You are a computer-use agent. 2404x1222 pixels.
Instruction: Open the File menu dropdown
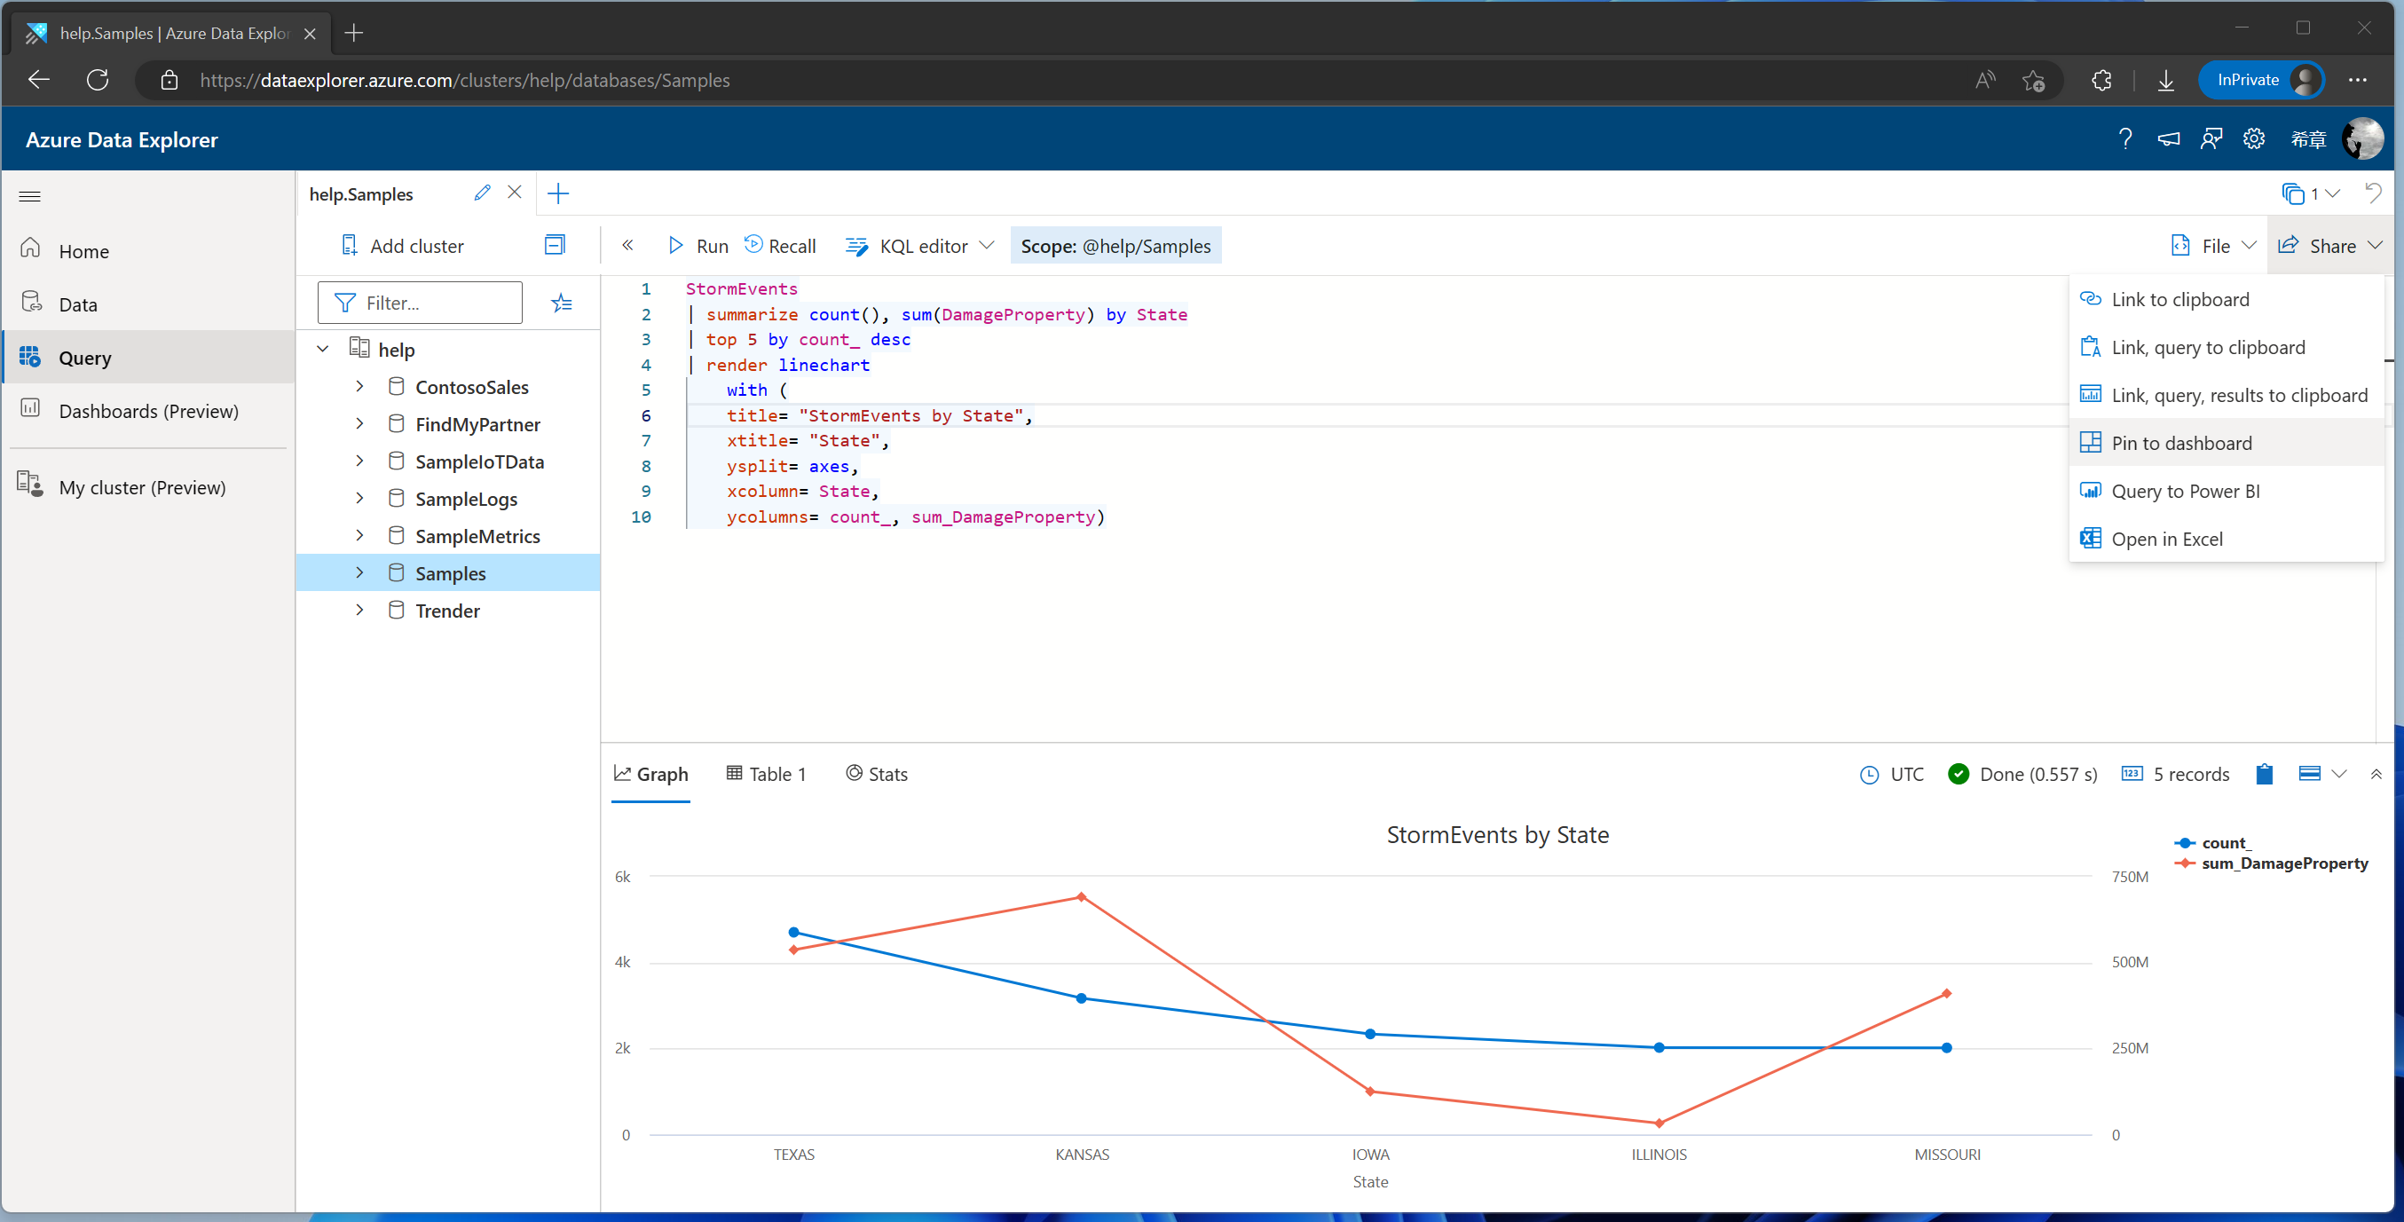2212,246
